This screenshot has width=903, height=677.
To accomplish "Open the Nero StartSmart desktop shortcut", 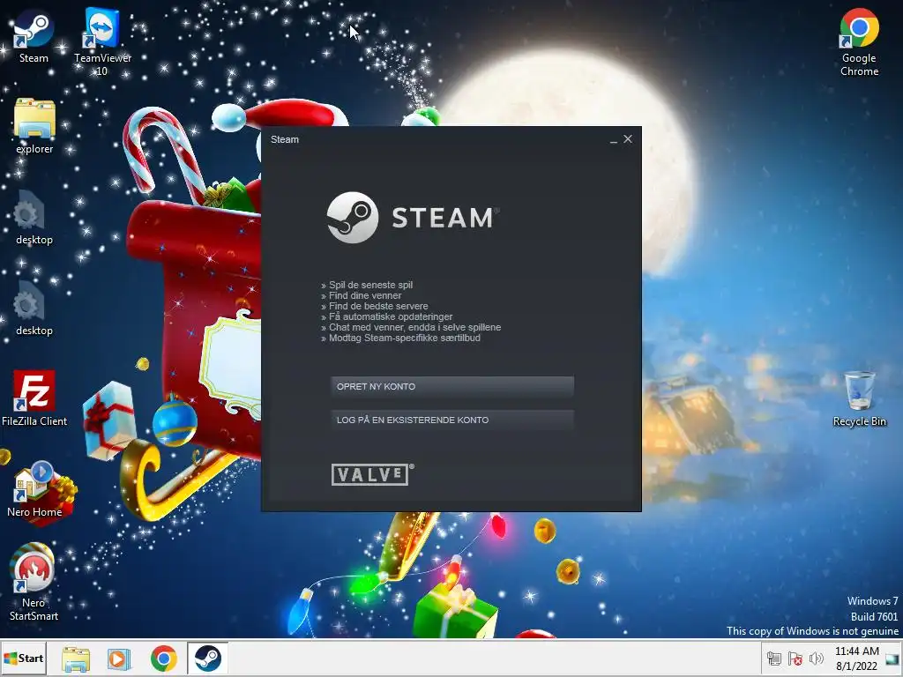I will coord(34,582).
